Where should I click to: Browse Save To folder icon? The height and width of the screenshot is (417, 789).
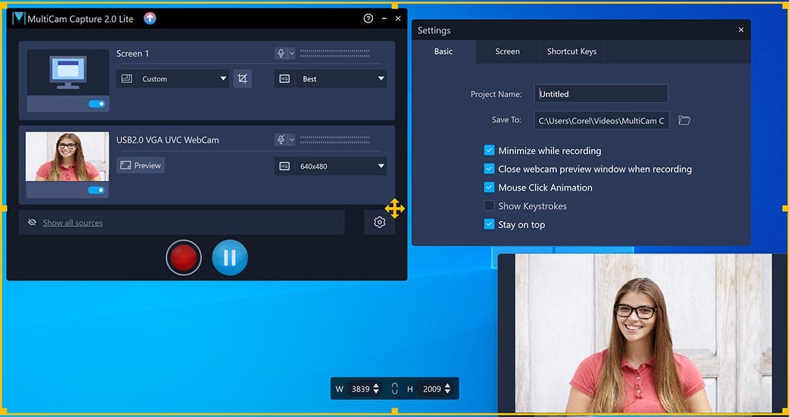point(684,120)
